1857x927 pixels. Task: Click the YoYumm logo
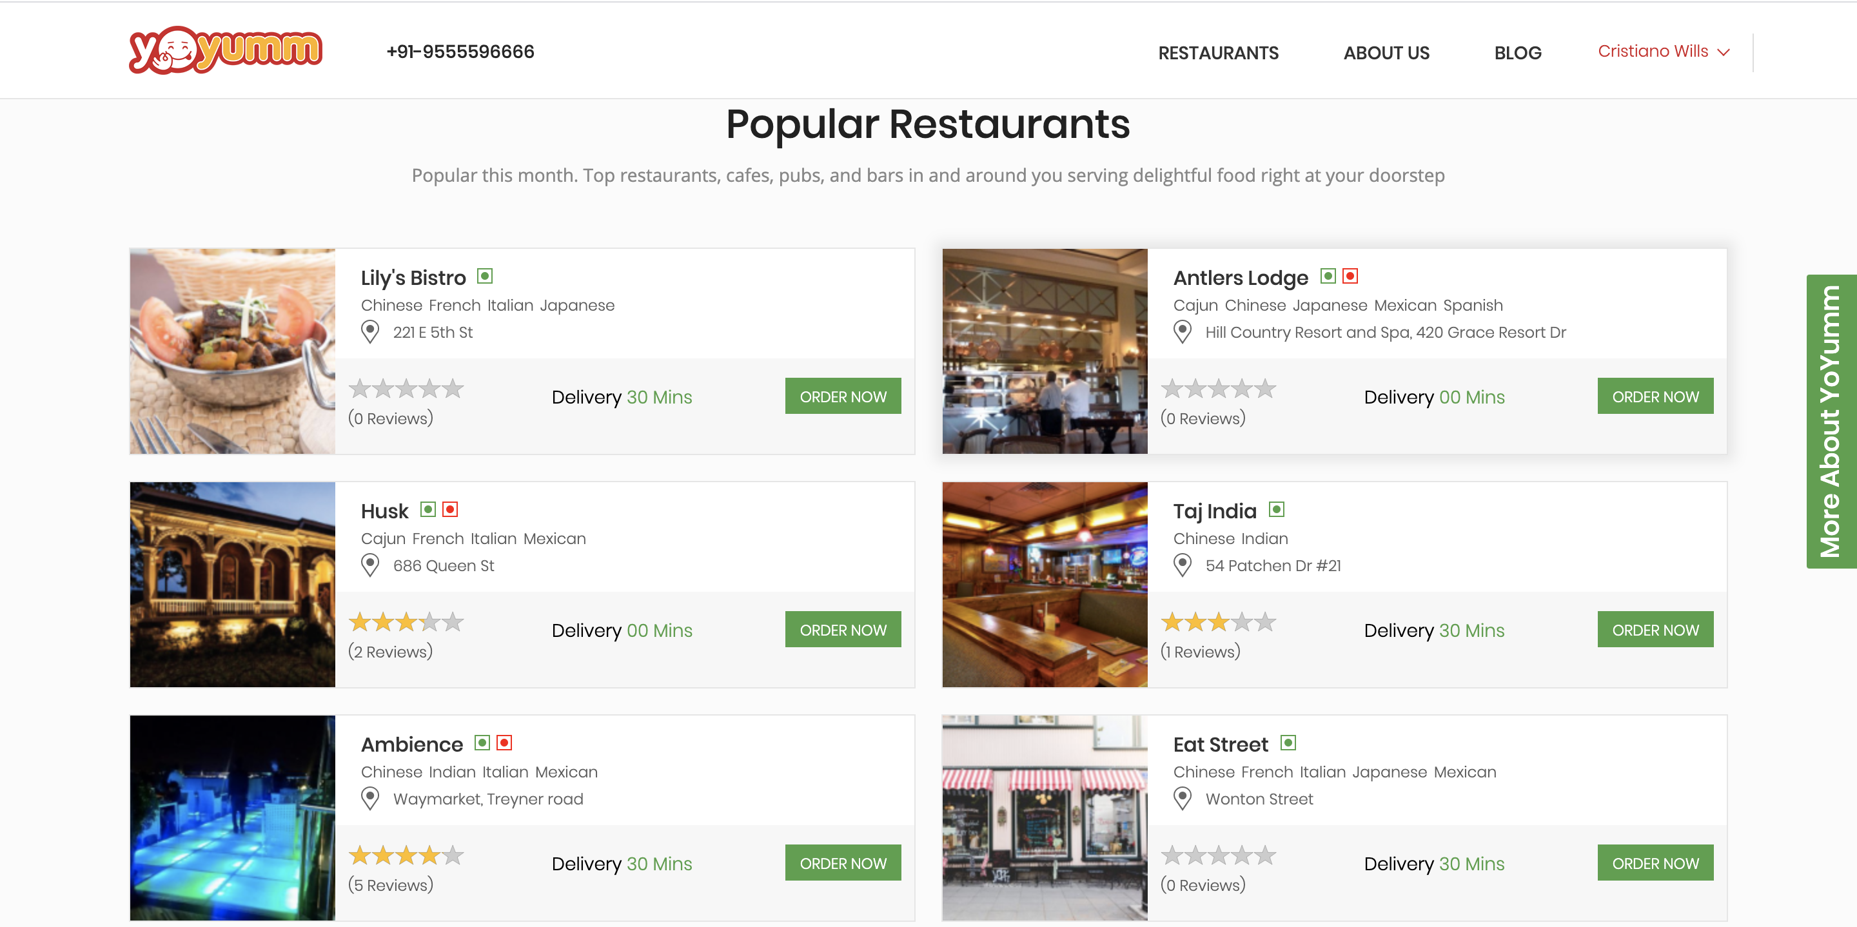(x=226, y=50)
